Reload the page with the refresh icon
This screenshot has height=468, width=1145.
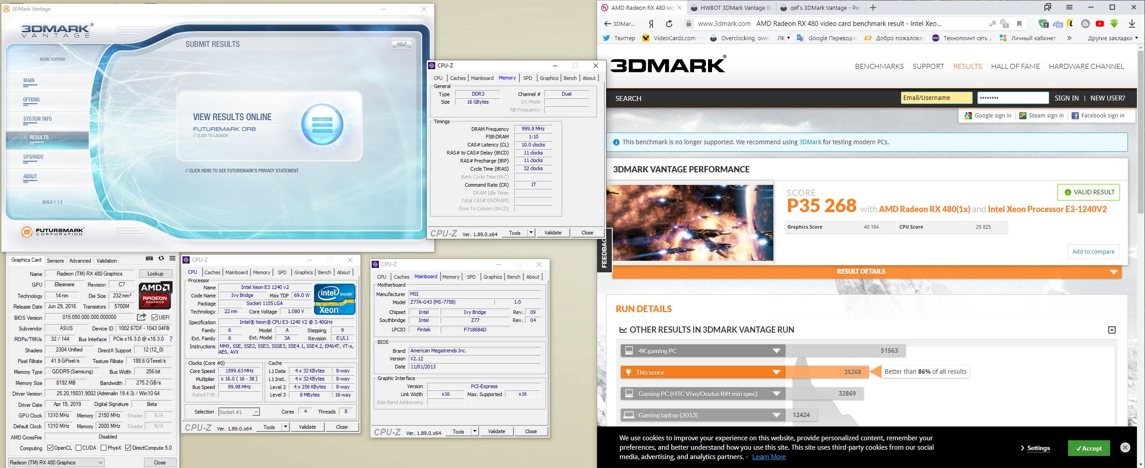click(x=669, y=24)
